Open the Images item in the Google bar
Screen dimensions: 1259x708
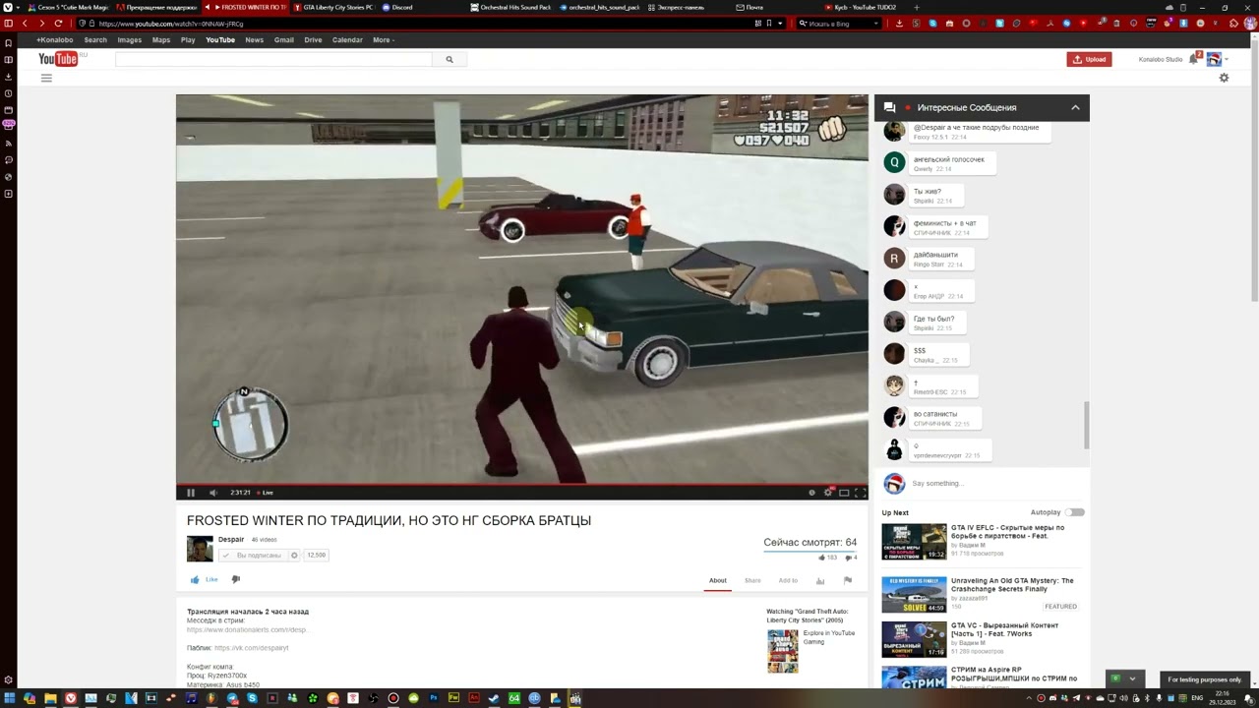(x=130, y=40)
